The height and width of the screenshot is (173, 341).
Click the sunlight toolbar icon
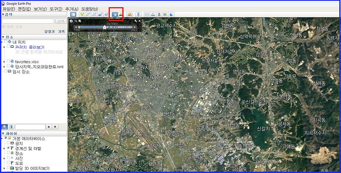(x=121, y=14)
